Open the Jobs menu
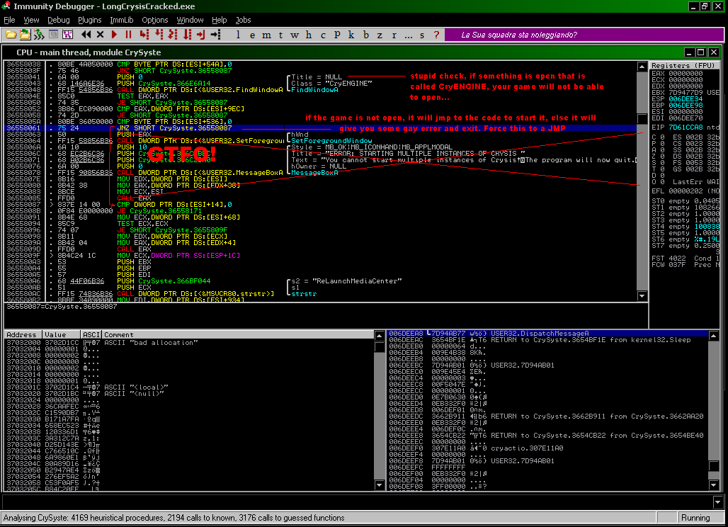Image resolution: width=728 pixels, height=527 pixels. coord(244,20)
